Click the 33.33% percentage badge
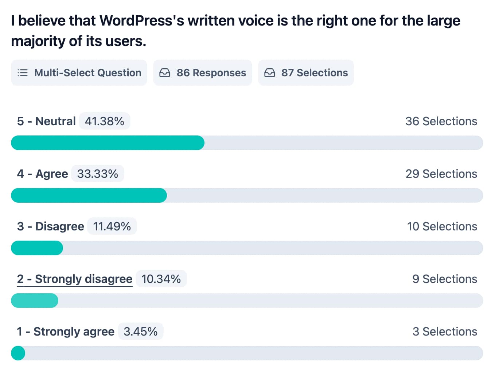The image size is (495, 371). pyautogui.click(x=98, y=174)
